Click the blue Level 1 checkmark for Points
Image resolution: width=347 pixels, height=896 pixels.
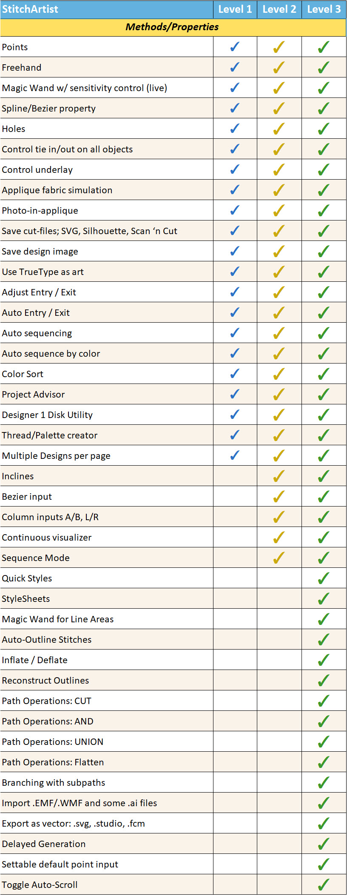pos(235,47)
